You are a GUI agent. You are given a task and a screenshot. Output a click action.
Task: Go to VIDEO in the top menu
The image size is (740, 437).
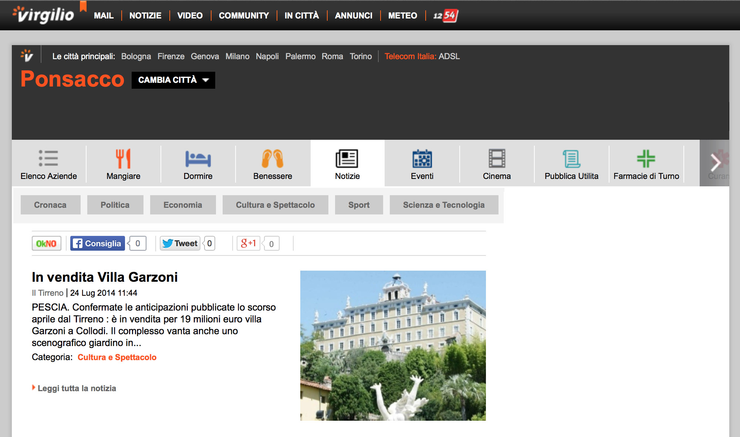[190, 16]
